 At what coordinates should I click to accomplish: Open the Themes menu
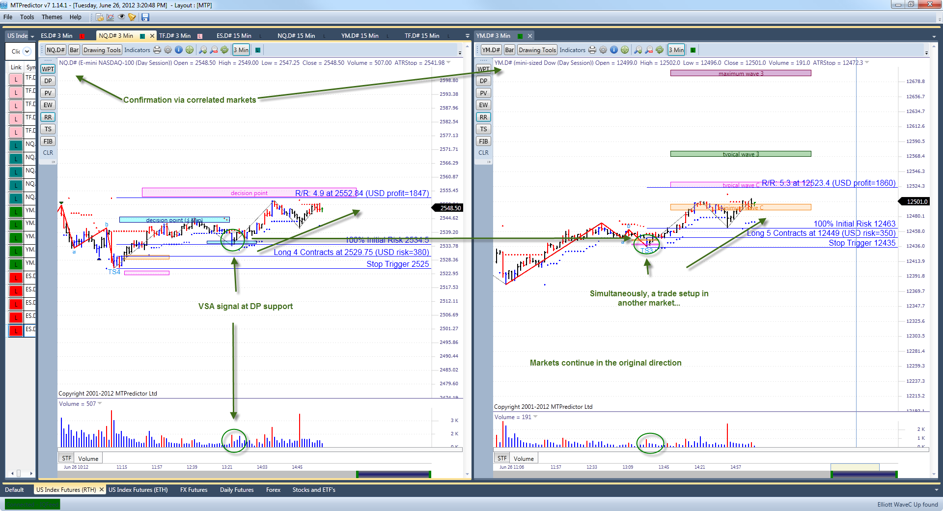point(52,17)
